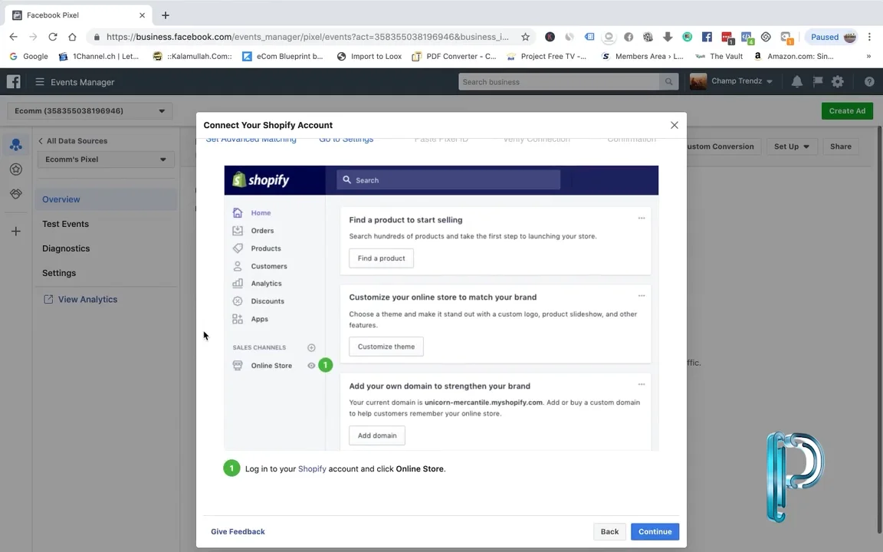Screen dimensions: 883x552
Task: Click the search magnifier button in business search
Action: 668,82
